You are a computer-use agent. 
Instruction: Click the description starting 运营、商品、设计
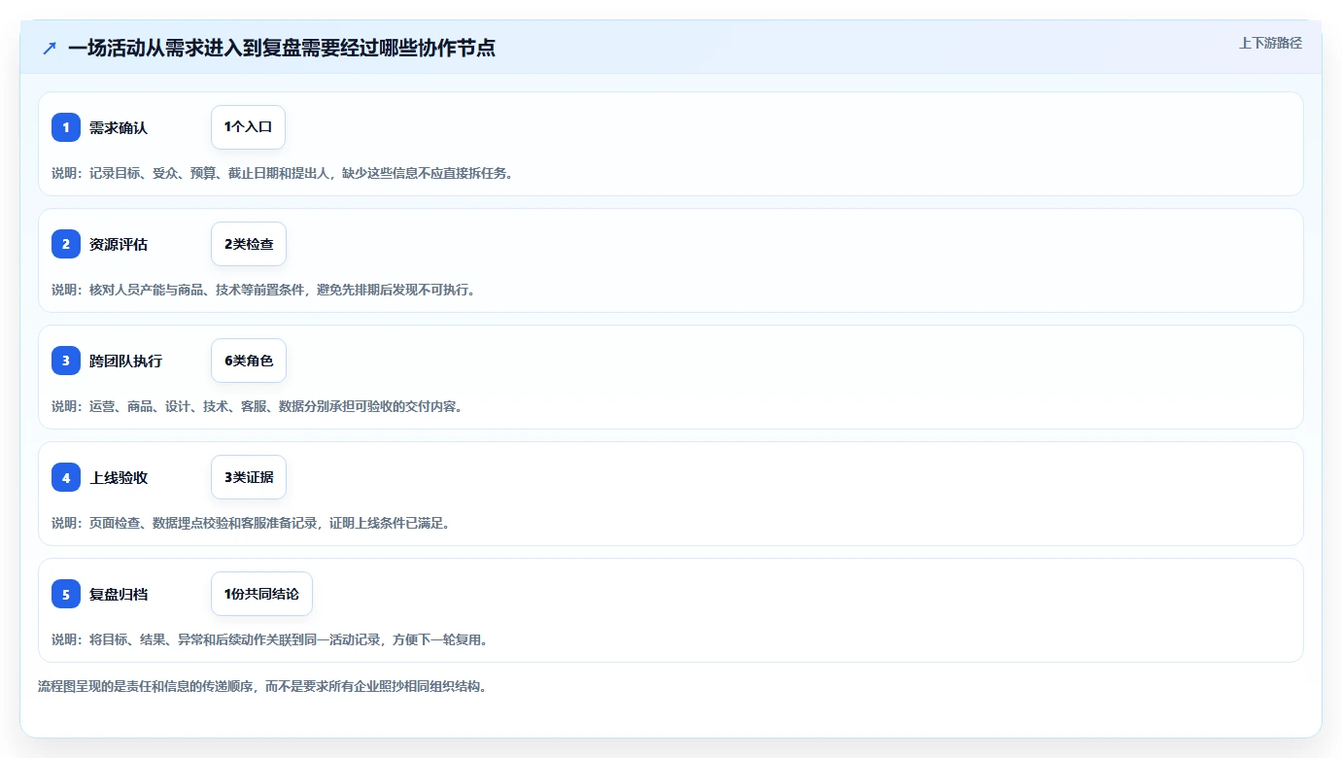click(257, 406)
